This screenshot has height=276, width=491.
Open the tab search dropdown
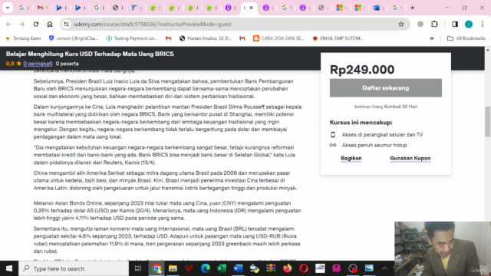(x=8, y=8)
